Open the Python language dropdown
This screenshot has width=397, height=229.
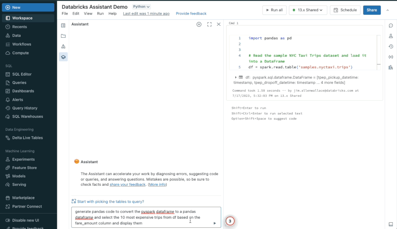coord(141,7)
